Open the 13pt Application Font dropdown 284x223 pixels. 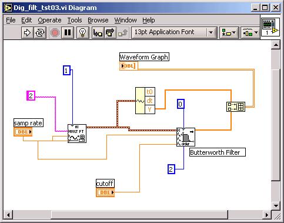click(174, 32)
